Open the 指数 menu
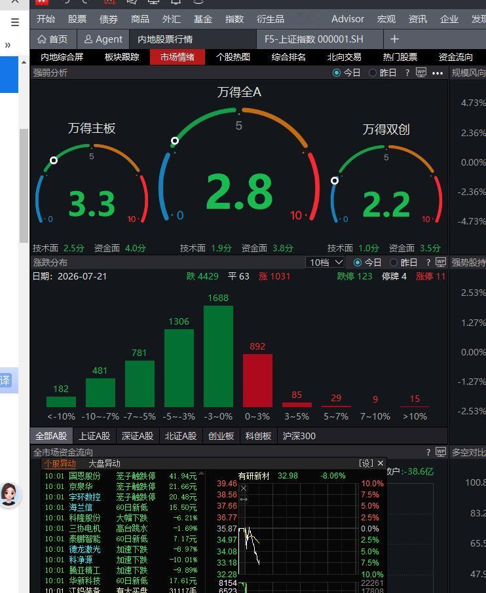 tap(234, 19)
